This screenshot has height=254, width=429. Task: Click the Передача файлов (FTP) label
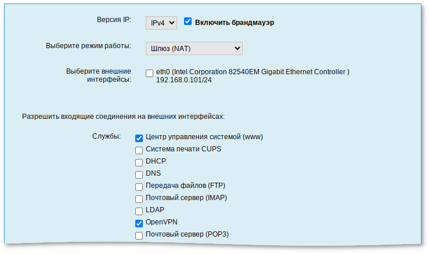(x=185, y=186)
